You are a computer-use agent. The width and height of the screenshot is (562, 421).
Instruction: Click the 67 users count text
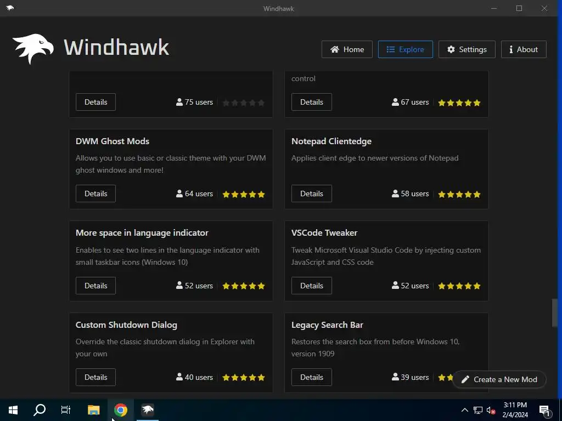[x=415, y=102]
